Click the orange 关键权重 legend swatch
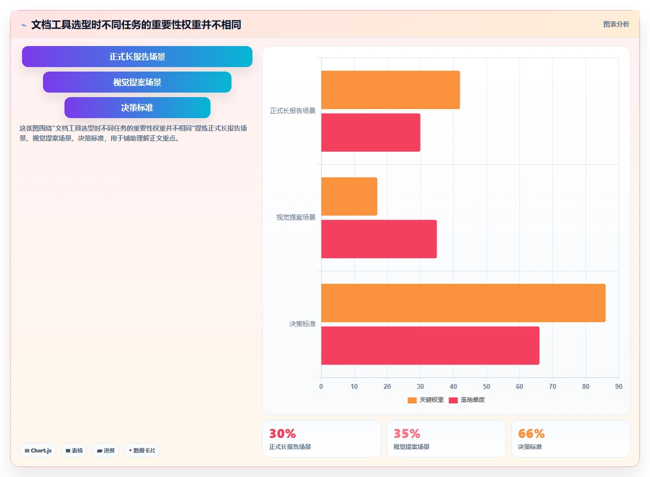Viewport: 650px width, 477px height. click(412, 400)
